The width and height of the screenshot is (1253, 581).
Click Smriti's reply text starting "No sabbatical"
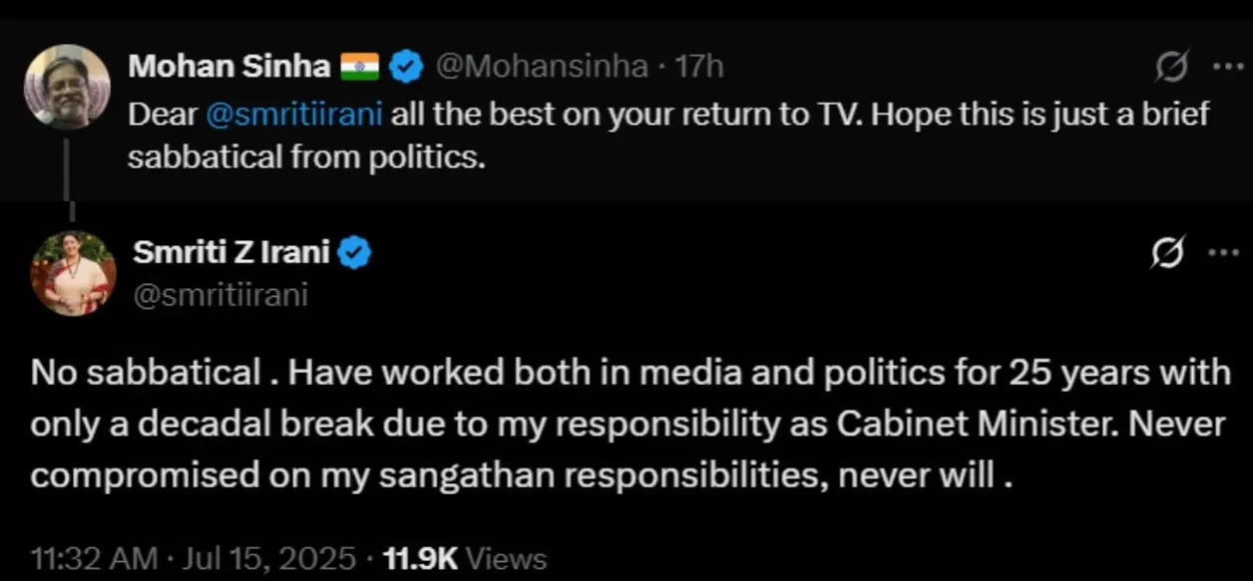pos(628,424)
